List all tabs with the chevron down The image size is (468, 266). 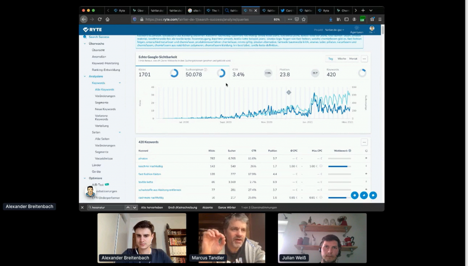[371, 11]
